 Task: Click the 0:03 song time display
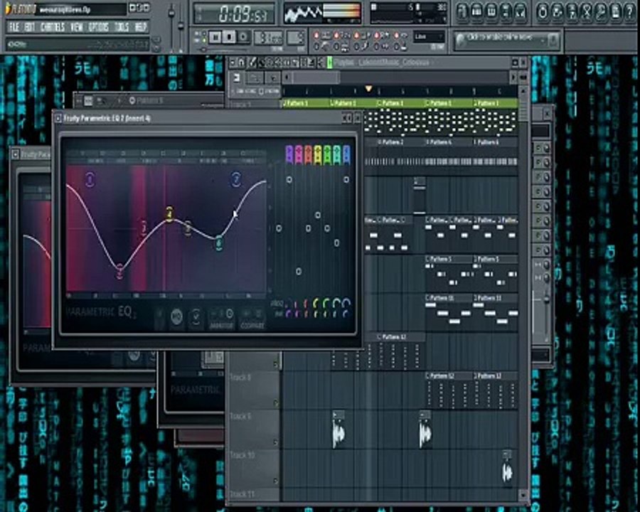[x=234, y=14]
